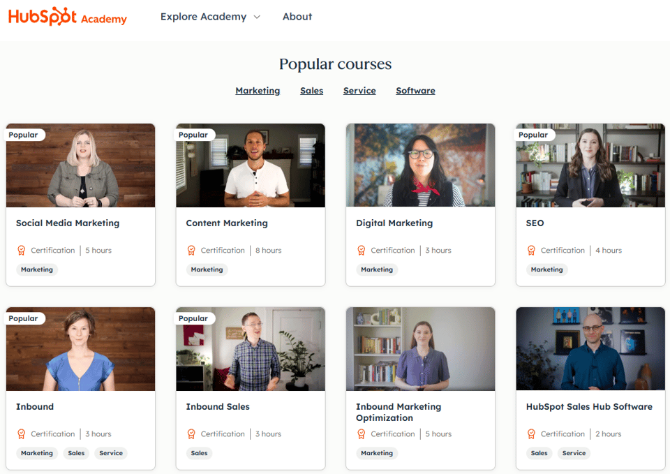Image resolution: width=670 pixels, height=474 pixels.
Task: Click '4 hours' on the SEO card
Action: (609, 251)
